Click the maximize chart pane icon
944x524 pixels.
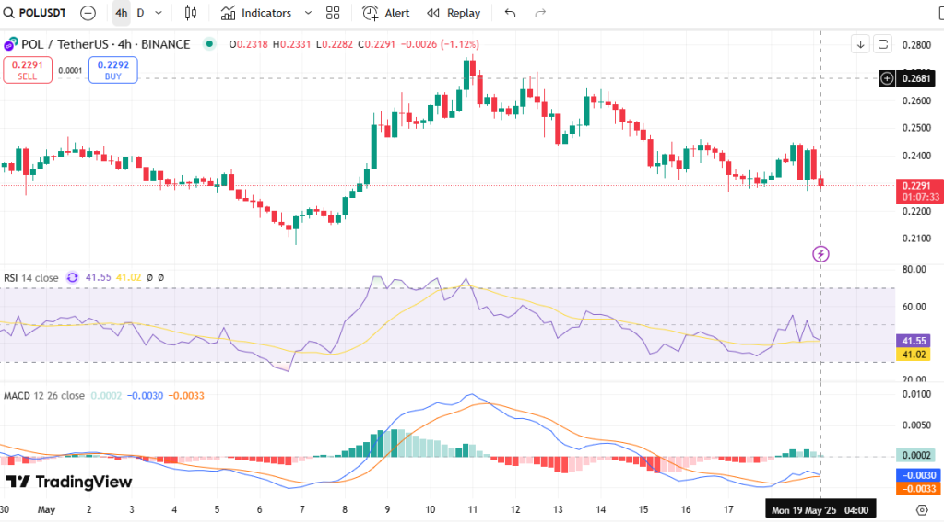pyautogui.click(x=882, y=44)
